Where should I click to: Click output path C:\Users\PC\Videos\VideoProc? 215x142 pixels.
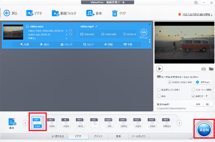171,108
